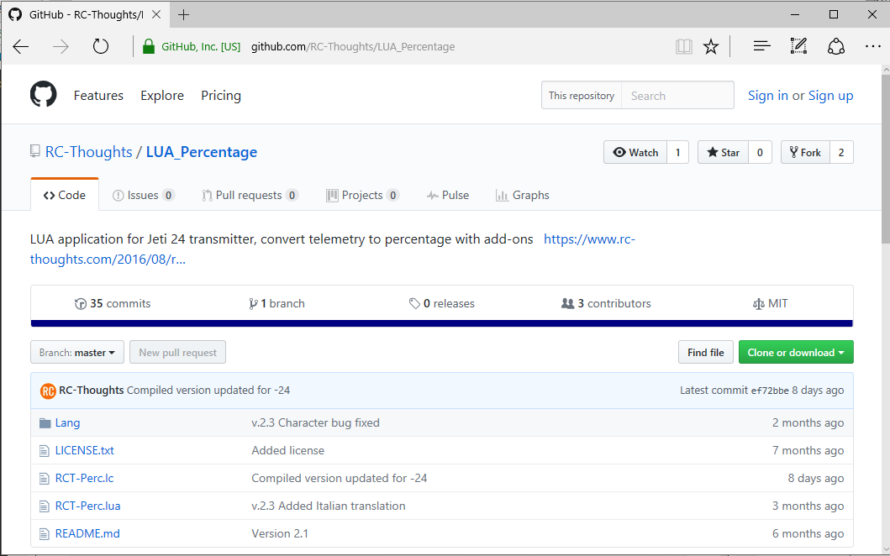Open reading view book icon

pyautogui.click(x=684, y=46)
